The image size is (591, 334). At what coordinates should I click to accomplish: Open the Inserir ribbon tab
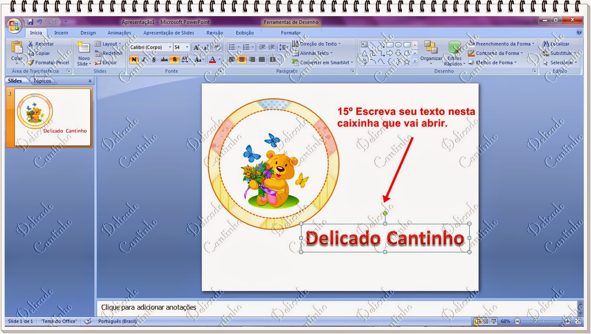click(x=61, y=33)
